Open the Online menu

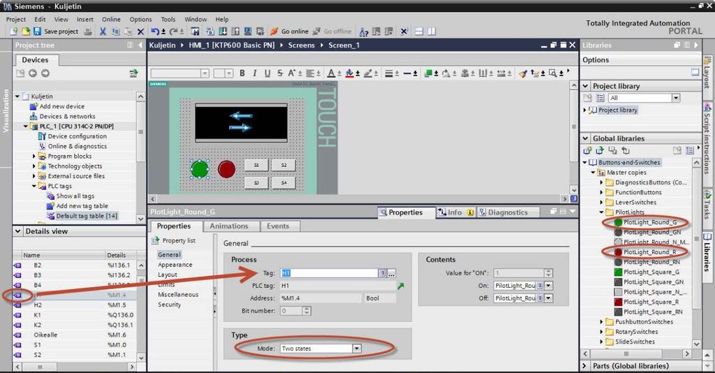coord(111,19)
